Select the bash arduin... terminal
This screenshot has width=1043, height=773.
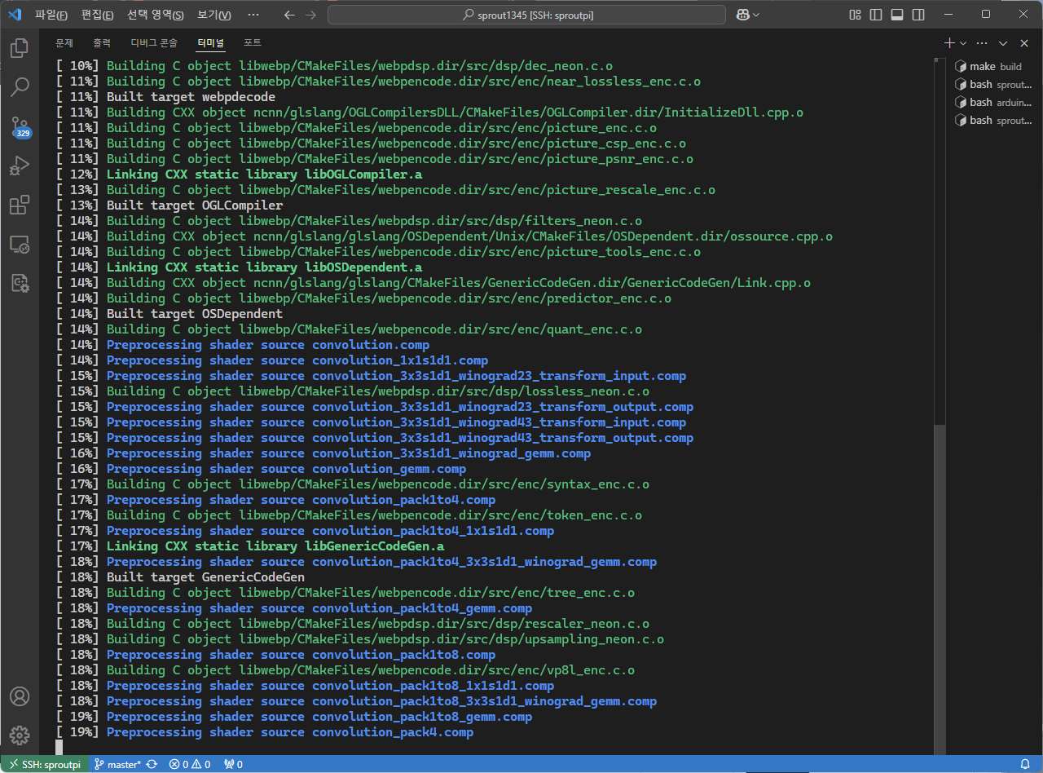[x=994, y=102]
